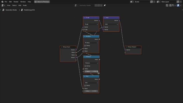The width and height of the screenshot is (183, 103).
Task: Collapse the vector Add node chevron
Action: pos(105,18)
